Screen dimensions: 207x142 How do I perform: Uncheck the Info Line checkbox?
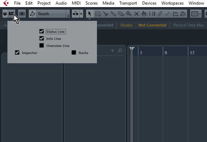coord(42,39)
